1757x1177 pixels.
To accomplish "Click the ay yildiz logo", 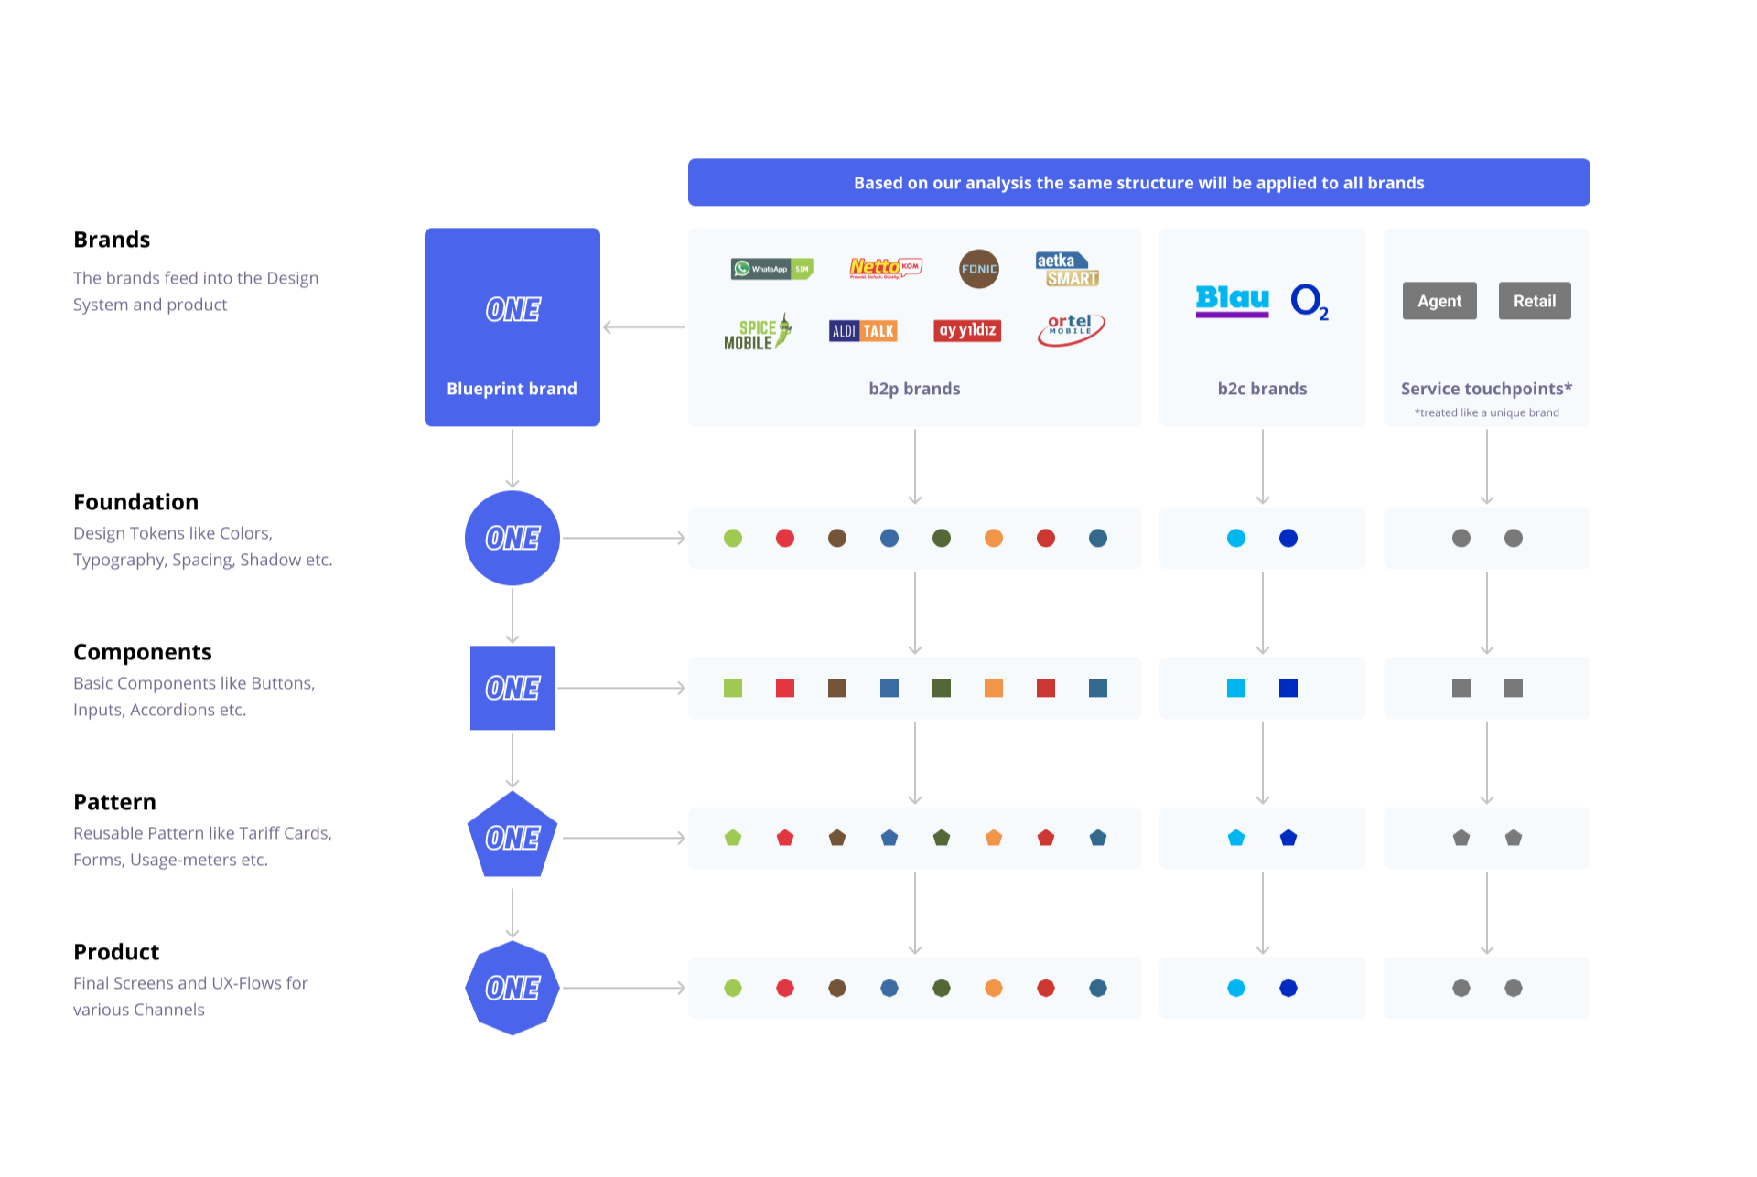I will pyautogui.click(x=967, y=330).
